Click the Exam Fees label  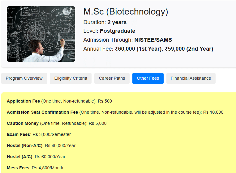pyautogui.click(x=19, y=134)
